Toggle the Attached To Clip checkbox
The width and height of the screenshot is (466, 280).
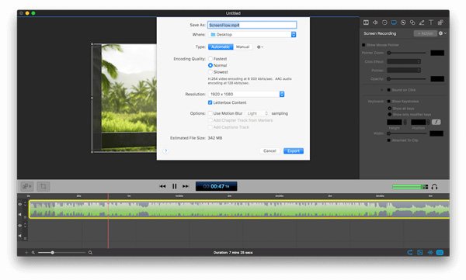click(389, 140)
